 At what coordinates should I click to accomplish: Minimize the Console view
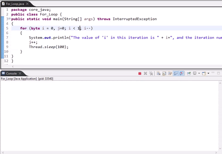213,73
